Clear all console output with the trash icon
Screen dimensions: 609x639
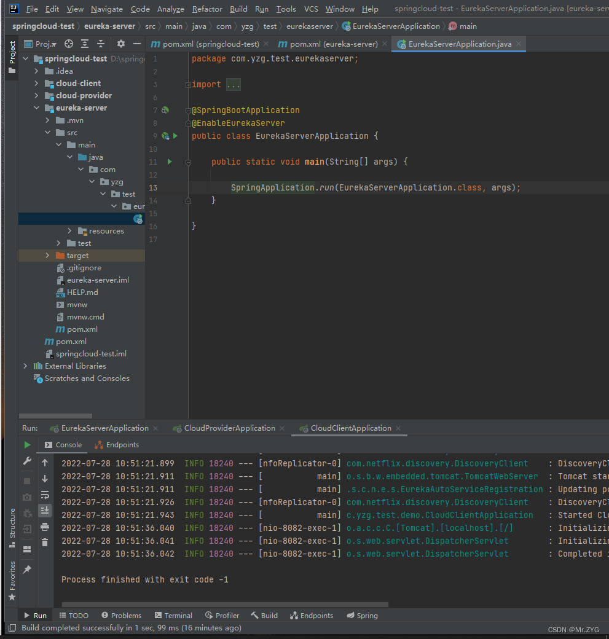pos(45,543)
